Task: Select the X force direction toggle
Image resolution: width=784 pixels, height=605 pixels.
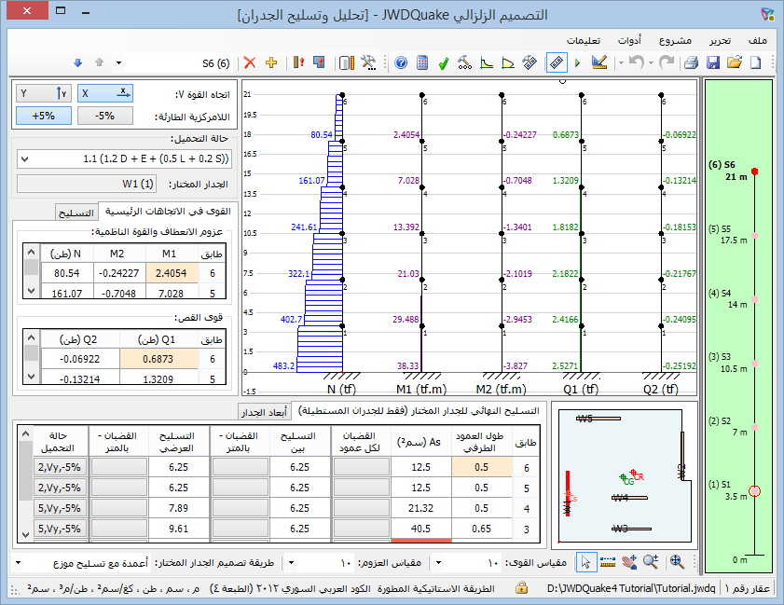Action: (104, 93)
